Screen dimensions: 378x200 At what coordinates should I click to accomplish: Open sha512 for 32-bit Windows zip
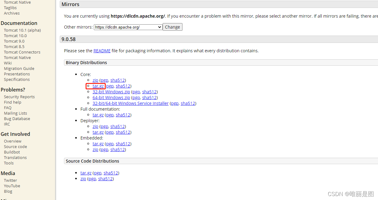pos(150,92)
